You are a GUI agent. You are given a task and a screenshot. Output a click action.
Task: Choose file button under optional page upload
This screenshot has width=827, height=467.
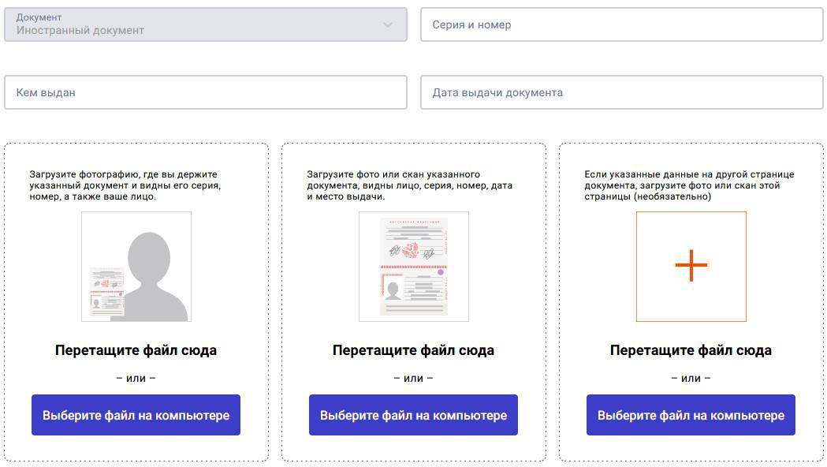[x=691, y=415]
